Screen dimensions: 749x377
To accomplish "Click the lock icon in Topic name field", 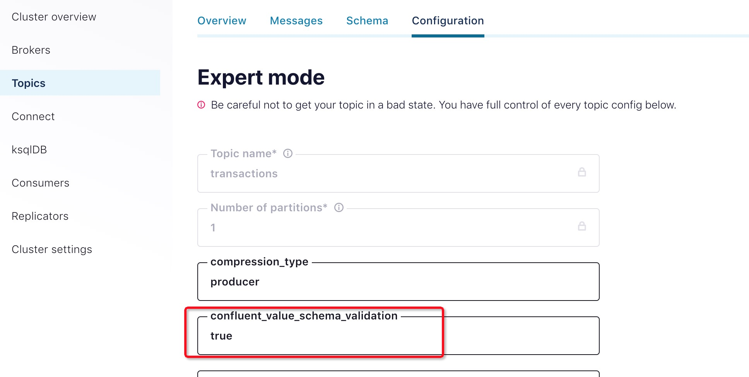I will (x=581, y=172).
